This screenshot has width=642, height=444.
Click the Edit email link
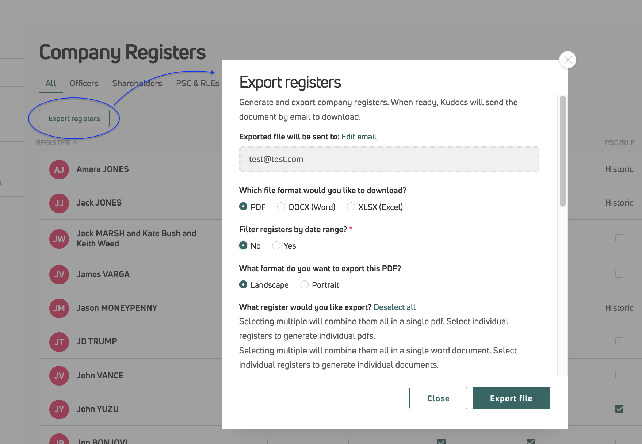tap(359, 137)
